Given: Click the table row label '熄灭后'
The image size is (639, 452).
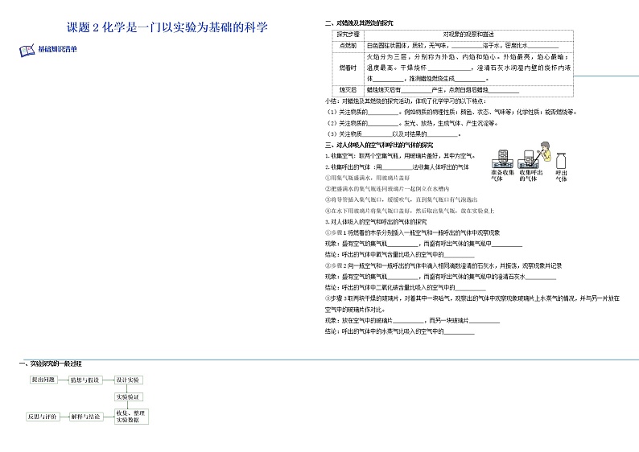Looking at the screenshot, I should tap(348, 89).
